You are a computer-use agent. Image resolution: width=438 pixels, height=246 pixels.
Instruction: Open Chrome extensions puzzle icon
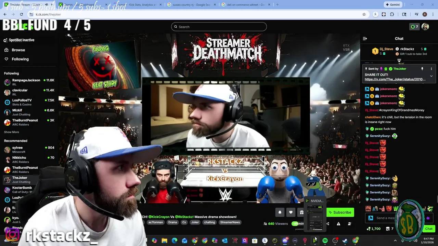[x=392, y=14]
